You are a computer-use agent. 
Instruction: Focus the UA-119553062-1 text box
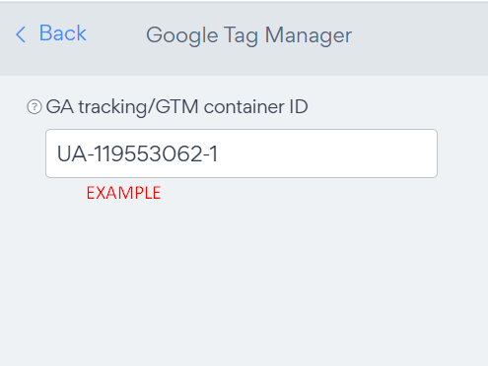coord(242,153)
